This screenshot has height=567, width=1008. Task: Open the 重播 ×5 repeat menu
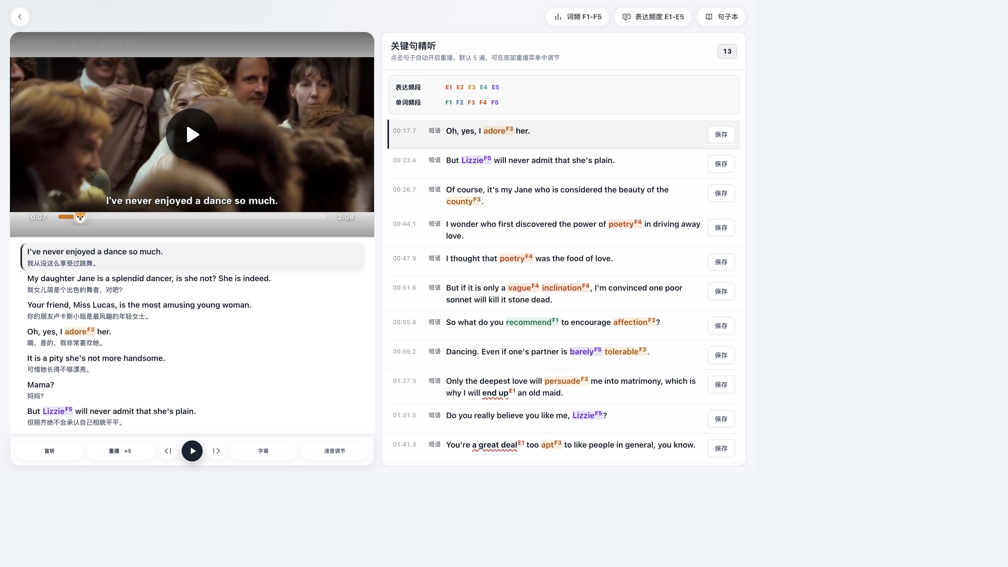pos(120,451)
